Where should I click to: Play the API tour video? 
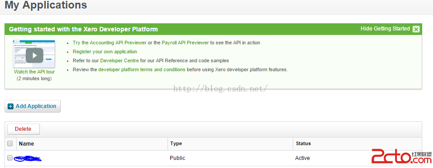point(35,56)
